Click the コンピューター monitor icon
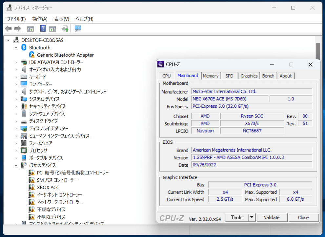Viewport: 325px width, 237px height. click(24, 84)
